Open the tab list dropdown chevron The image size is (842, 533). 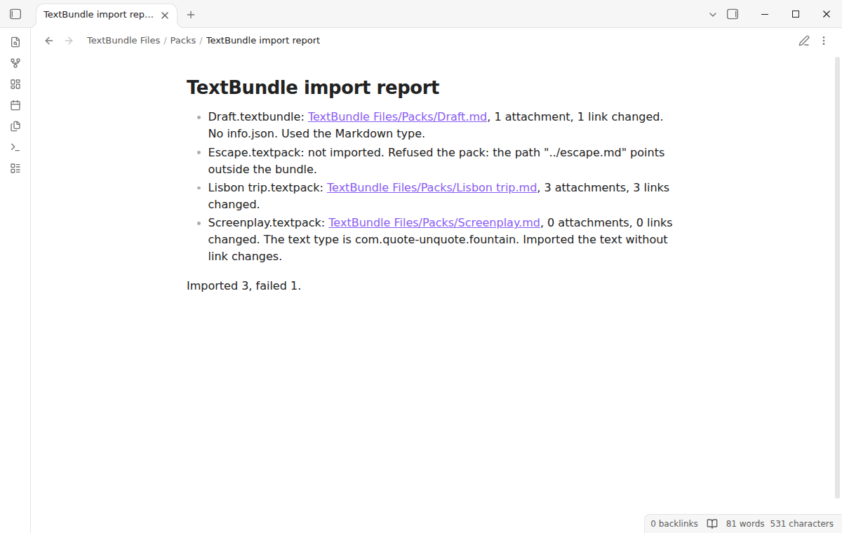click(x=713, y=15)
